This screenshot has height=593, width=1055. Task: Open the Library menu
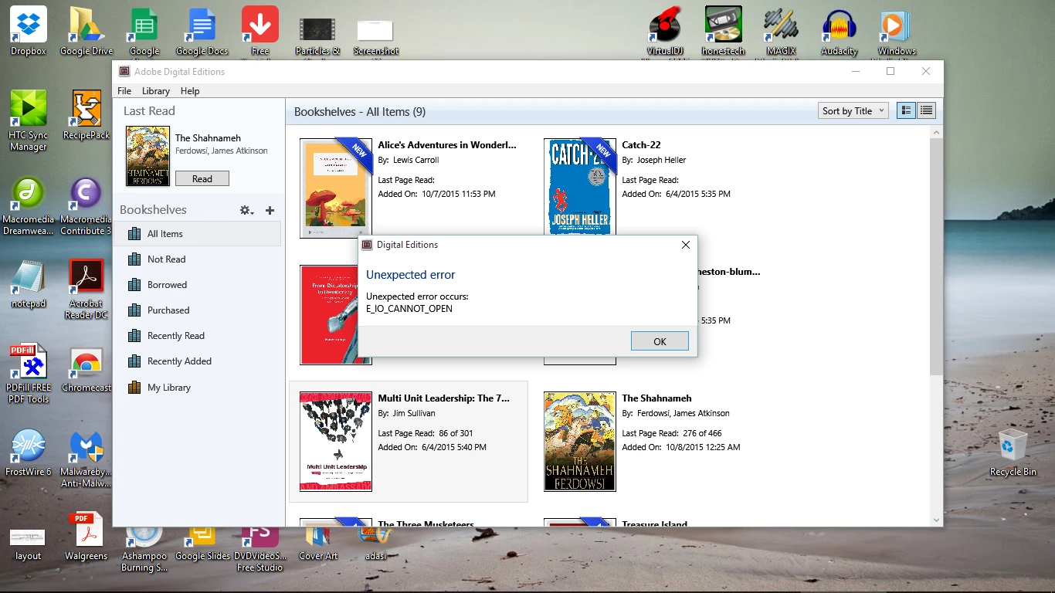[156, 91]
